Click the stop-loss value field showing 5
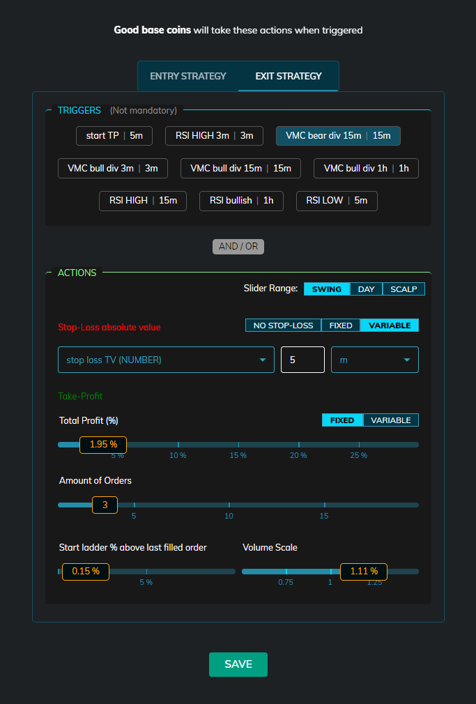This screenshot has width=476, height=704. [302, 360]
